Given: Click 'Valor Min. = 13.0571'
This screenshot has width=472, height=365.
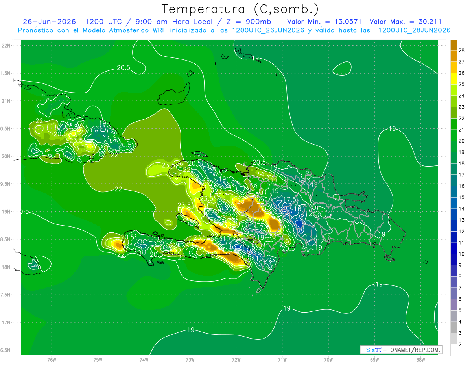Looking at the screenshot, I should [324, 22].
